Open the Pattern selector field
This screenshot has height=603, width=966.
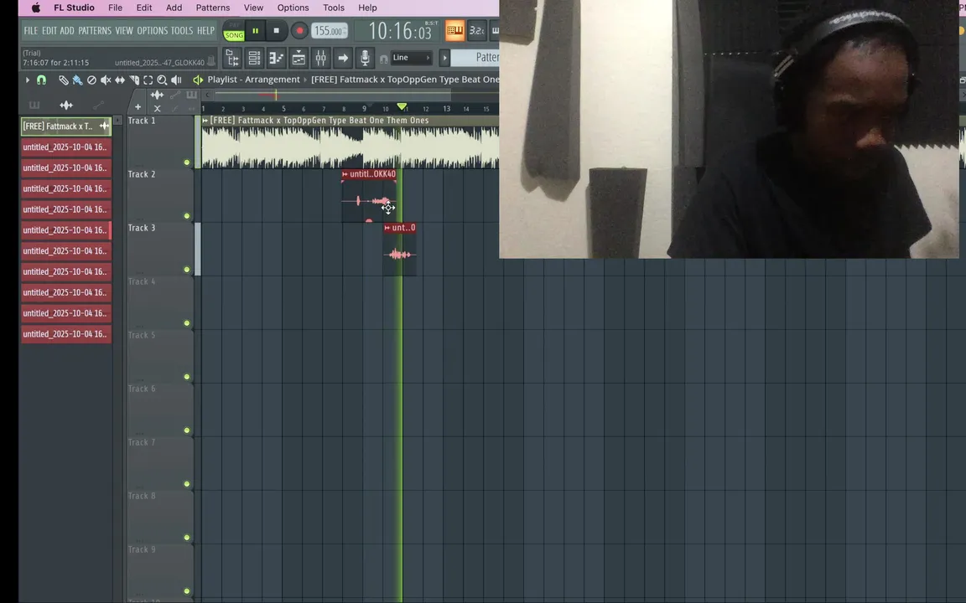click(475, 58)
